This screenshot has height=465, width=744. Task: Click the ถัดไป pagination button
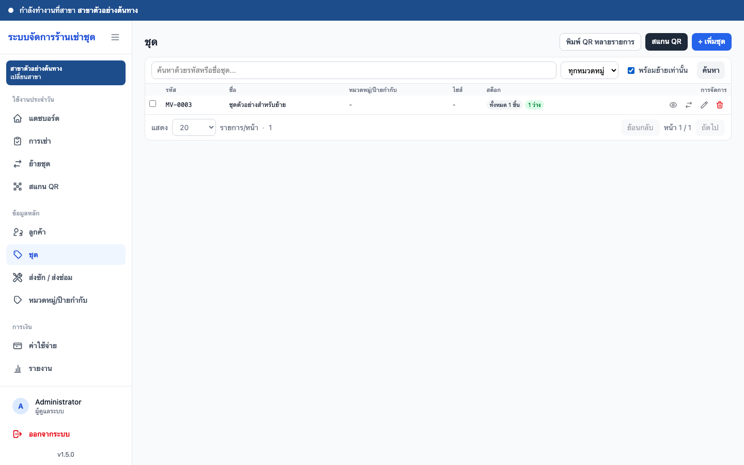(x=710, y=128)
